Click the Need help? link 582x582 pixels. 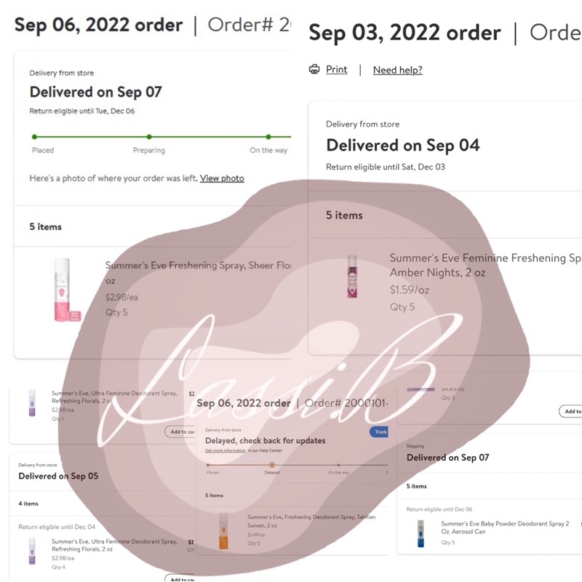[397, 71]
